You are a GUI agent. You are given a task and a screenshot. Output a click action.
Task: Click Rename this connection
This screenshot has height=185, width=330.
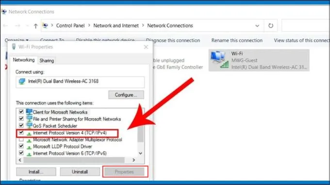tap(237, 40)
